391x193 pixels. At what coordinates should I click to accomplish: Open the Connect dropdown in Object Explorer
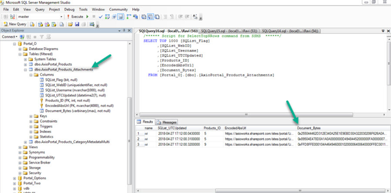(x=10, y=37)
